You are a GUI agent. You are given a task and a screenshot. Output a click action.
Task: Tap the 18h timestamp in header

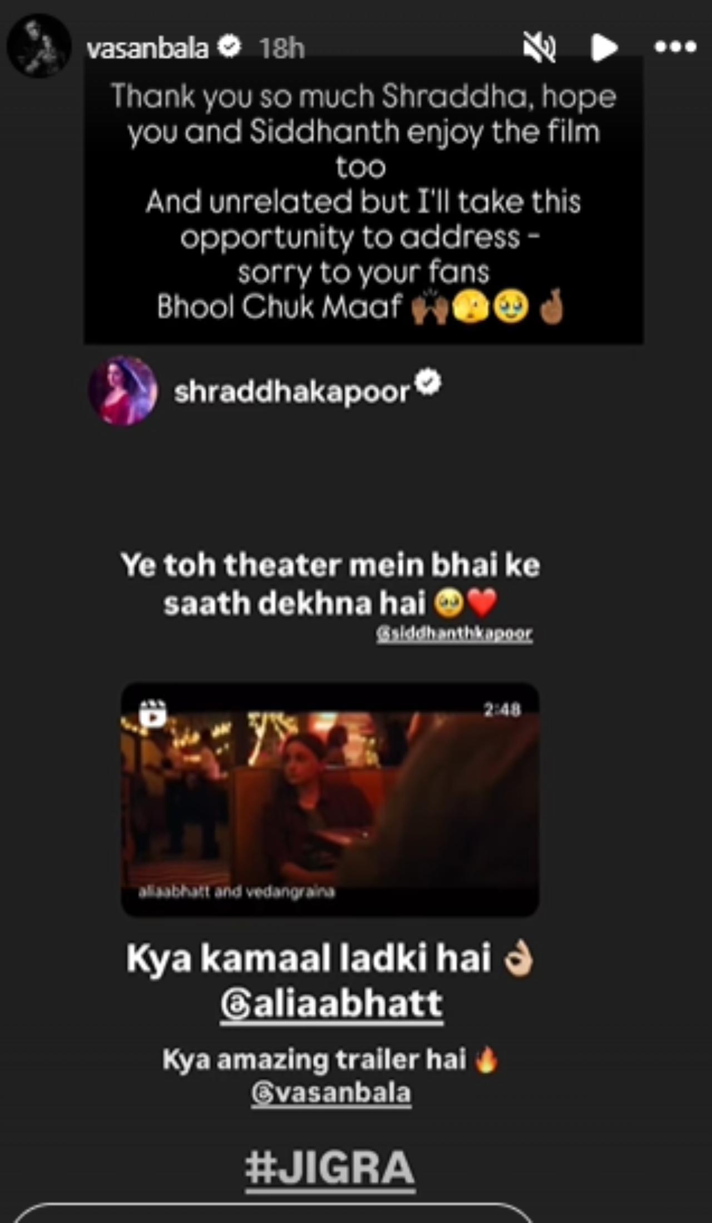pyautogui.click(x=282, y=49)
